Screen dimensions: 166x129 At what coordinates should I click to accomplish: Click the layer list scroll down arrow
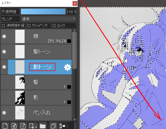tap(74, 119)
